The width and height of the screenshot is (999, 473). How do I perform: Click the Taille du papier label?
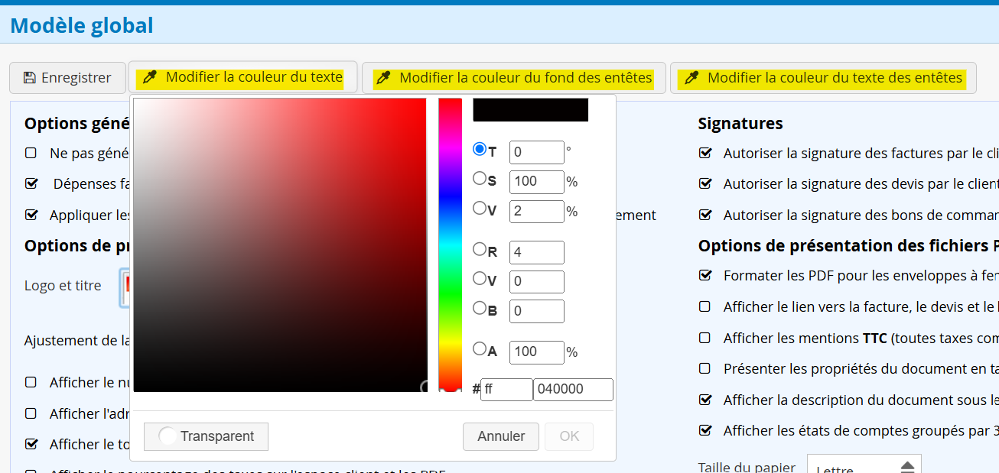pyautogui.click(x=747, y=466)
